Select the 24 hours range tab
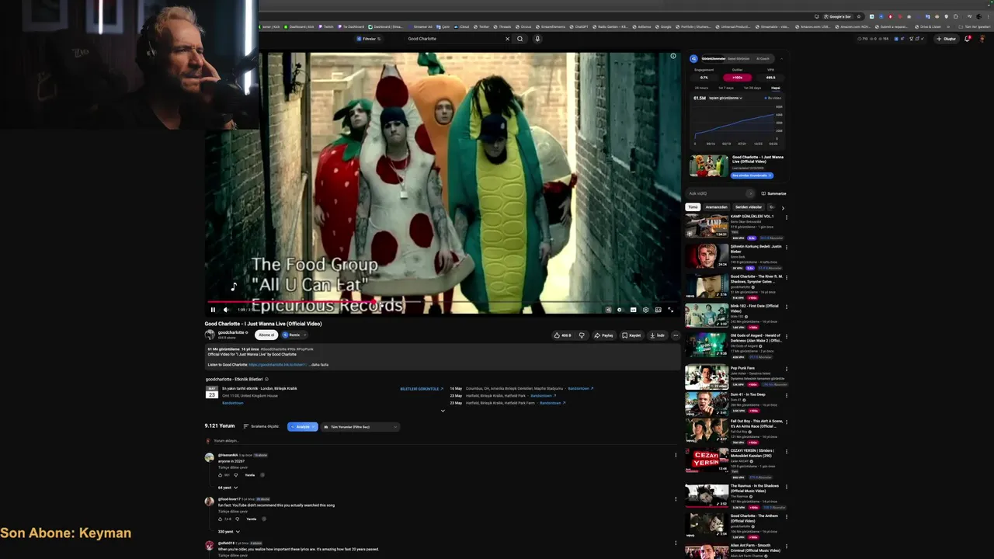Image resolution: width=994 pixels, height=559 pixels. (701, 88)
